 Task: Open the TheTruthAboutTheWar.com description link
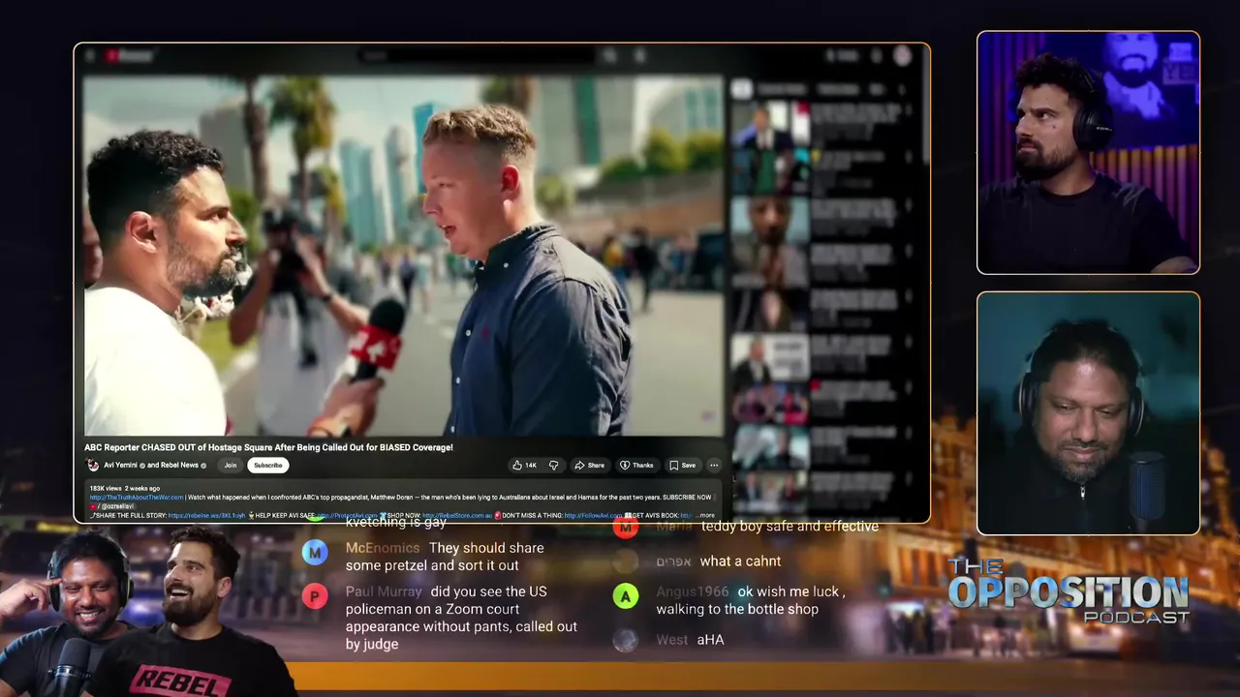(x=137, y=498)
